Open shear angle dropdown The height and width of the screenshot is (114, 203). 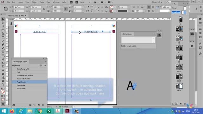click(x=83, y=11)
